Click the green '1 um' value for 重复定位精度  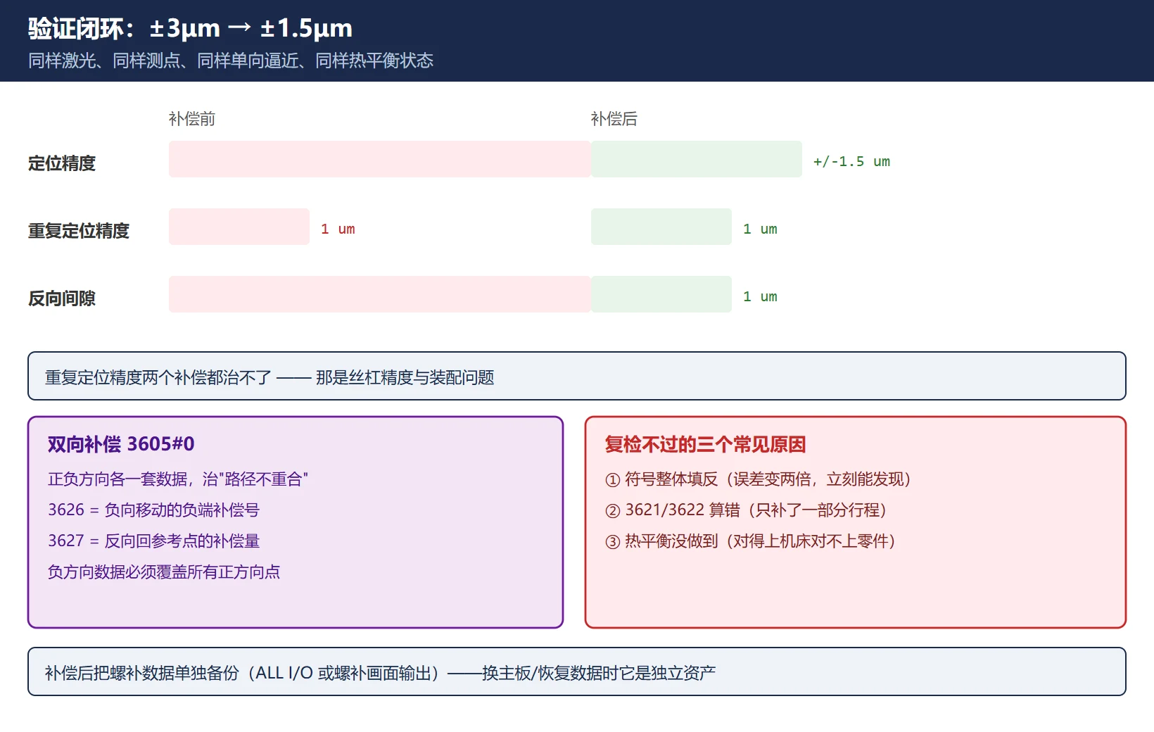pyautogui.click(x=760, y=229)
